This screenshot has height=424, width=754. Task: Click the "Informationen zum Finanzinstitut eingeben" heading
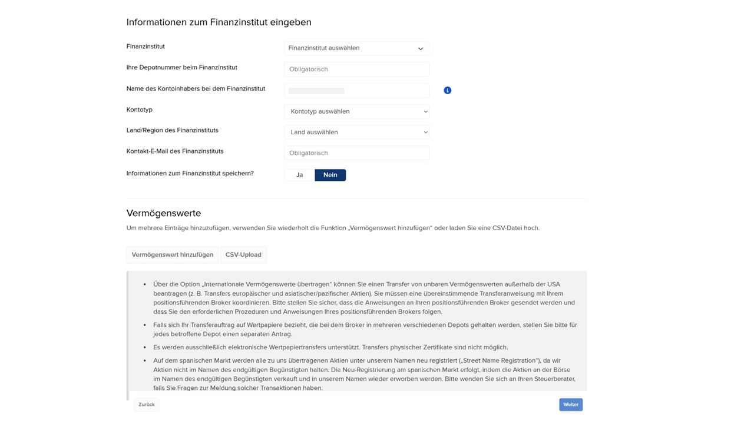coord(219,22)
